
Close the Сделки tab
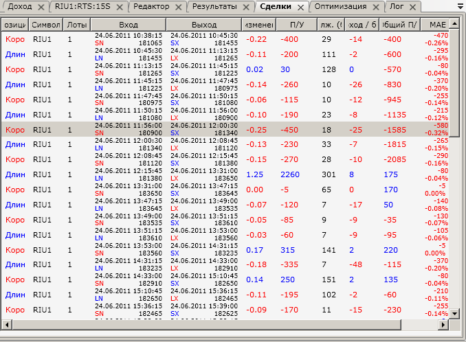[300, 7]
